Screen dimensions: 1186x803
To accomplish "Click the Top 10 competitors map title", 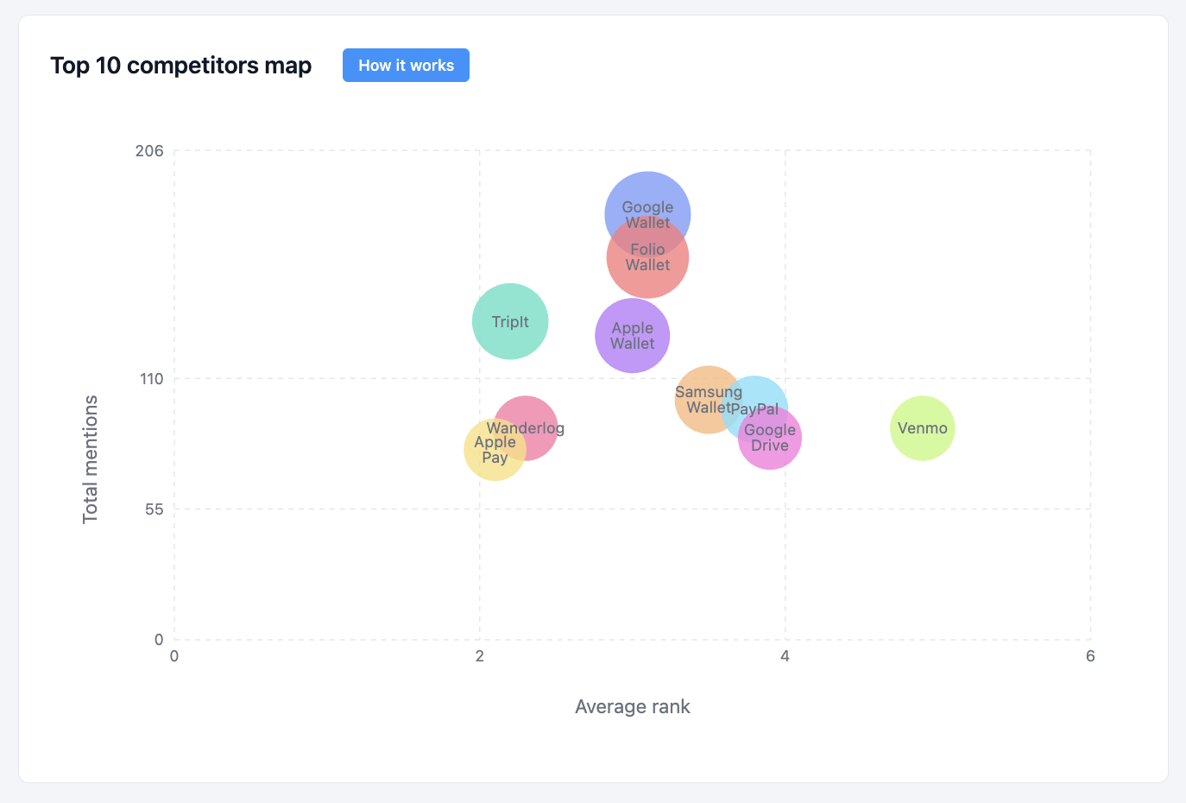I will click(180, 66).
